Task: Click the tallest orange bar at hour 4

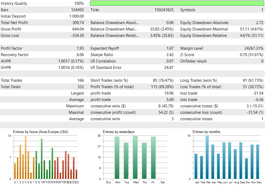Action: click(26, 157)
